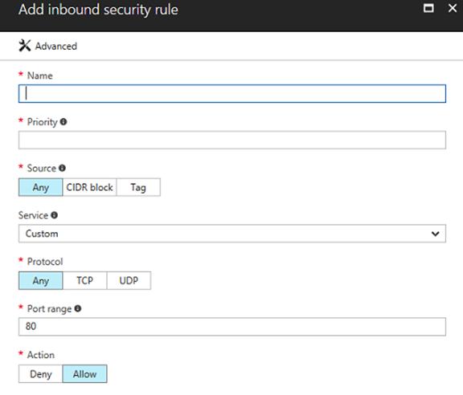The image size is (463, 395).
Task: Set action to Allow
Action: pos(84,374)
